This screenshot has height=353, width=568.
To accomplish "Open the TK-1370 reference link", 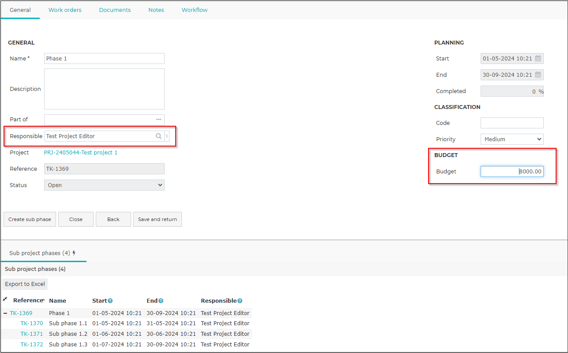I will tap(32, 323).
